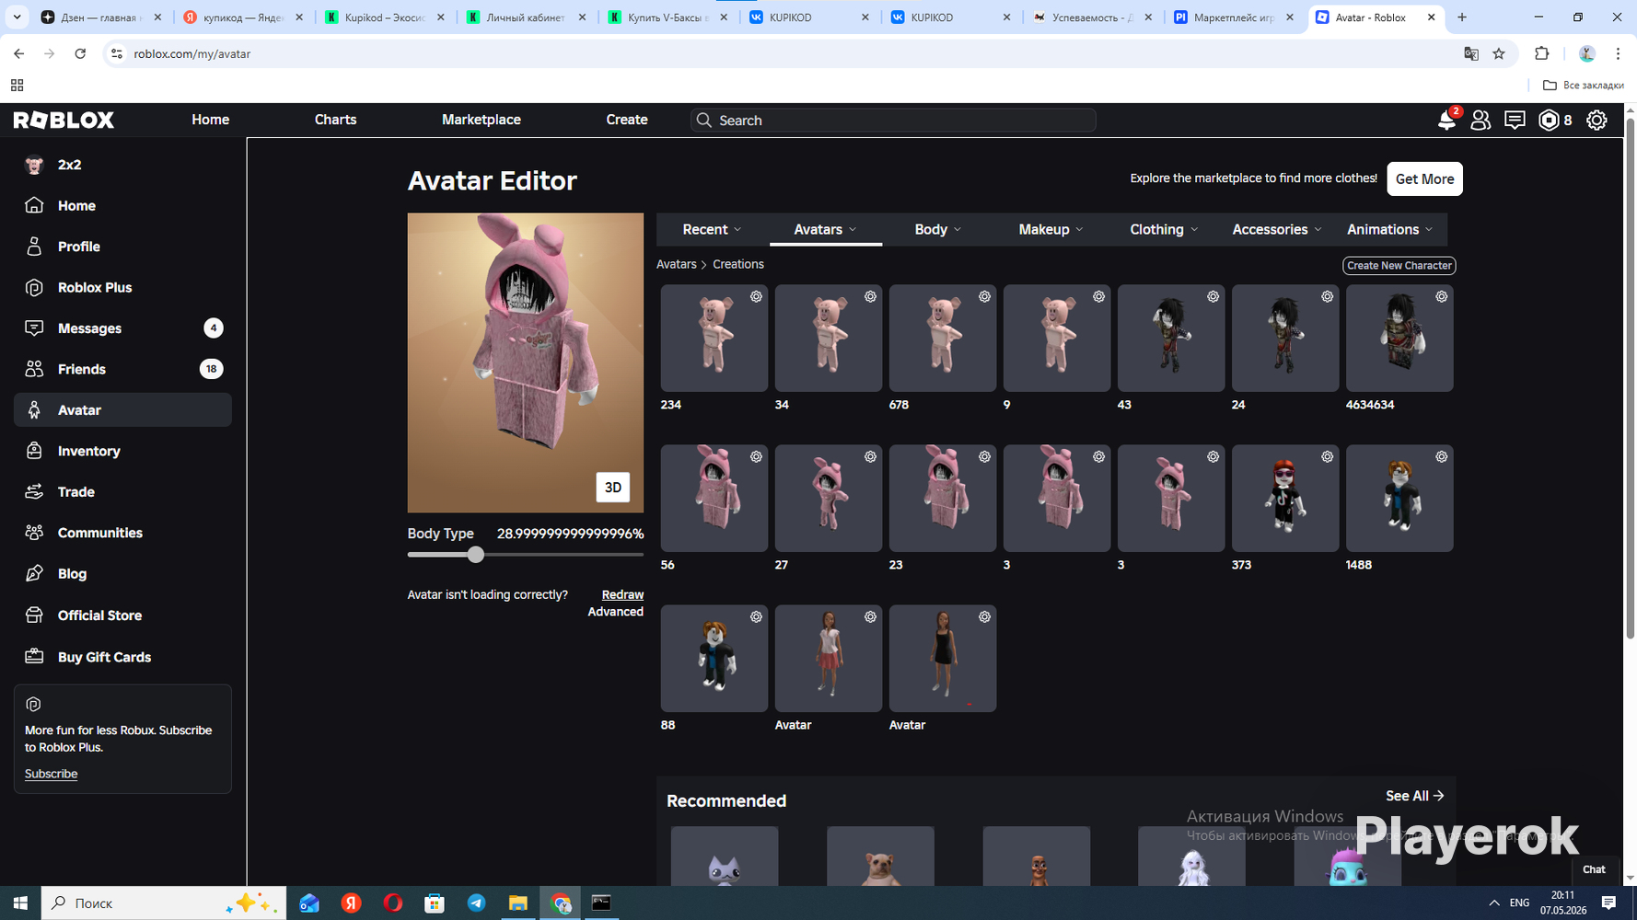
Task: Go to Home in top navigation
Action: click(x=211, y=120)
